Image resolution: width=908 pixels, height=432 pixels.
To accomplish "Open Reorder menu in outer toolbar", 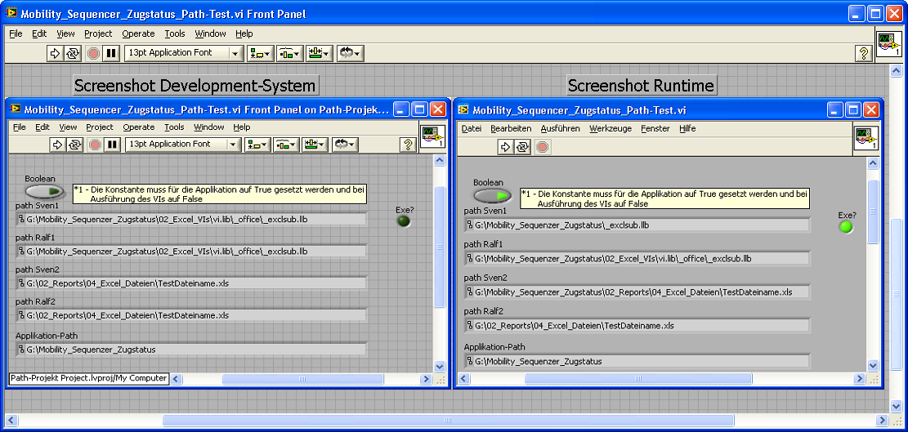I will tap(350, 53).
